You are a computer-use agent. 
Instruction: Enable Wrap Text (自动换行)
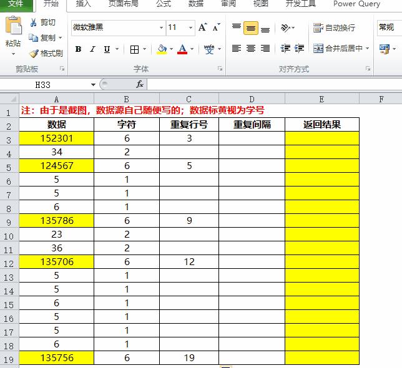point(334,27)
